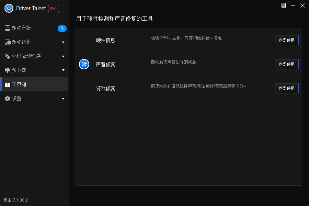The height and width of the screenshot is (206, 309).
Task: Select the 工具箱 toolbox icon
Action: [8, 84]
